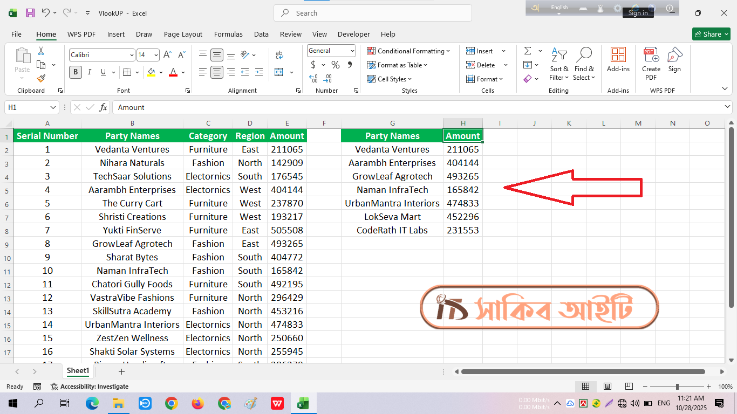Click the Cut scissors icon
737x414 pixels.
coord(41,51)
